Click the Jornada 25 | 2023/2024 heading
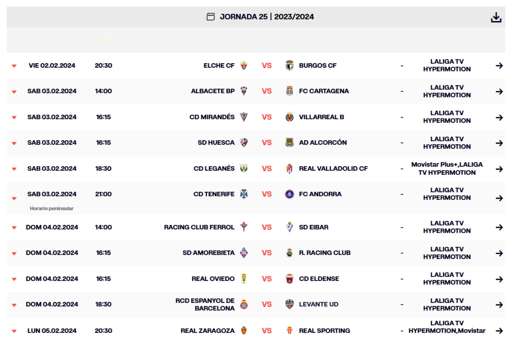The image size is (512, 341). coord(267,17)
